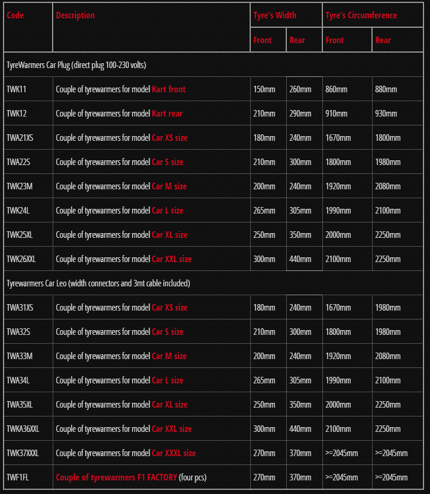Viewport: 430px width, 494px height.
Task: Select the TWK37XXXL code cell
Action: click(x=22, y=453)
